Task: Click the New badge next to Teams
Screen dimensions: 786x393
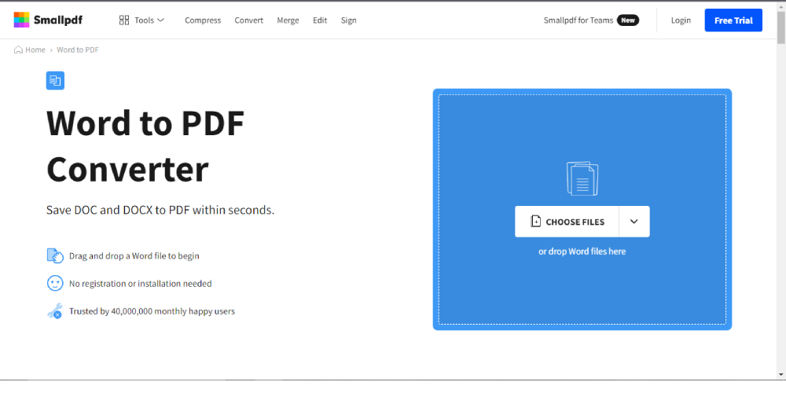Action: (x=627, y=20)
